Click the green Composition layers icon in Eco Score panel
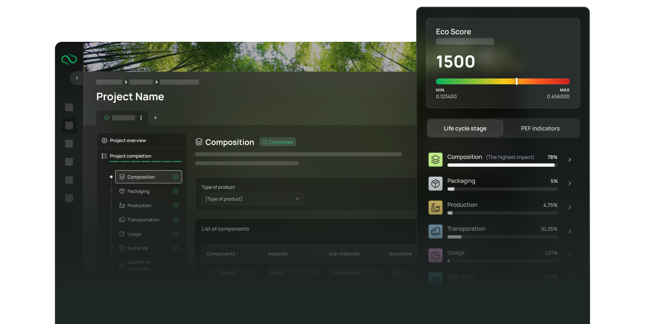Screen dimensions: 645x324 pos(435,160)
